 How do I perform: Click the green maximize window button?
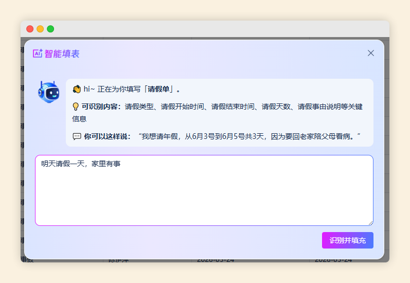(50, 29)
